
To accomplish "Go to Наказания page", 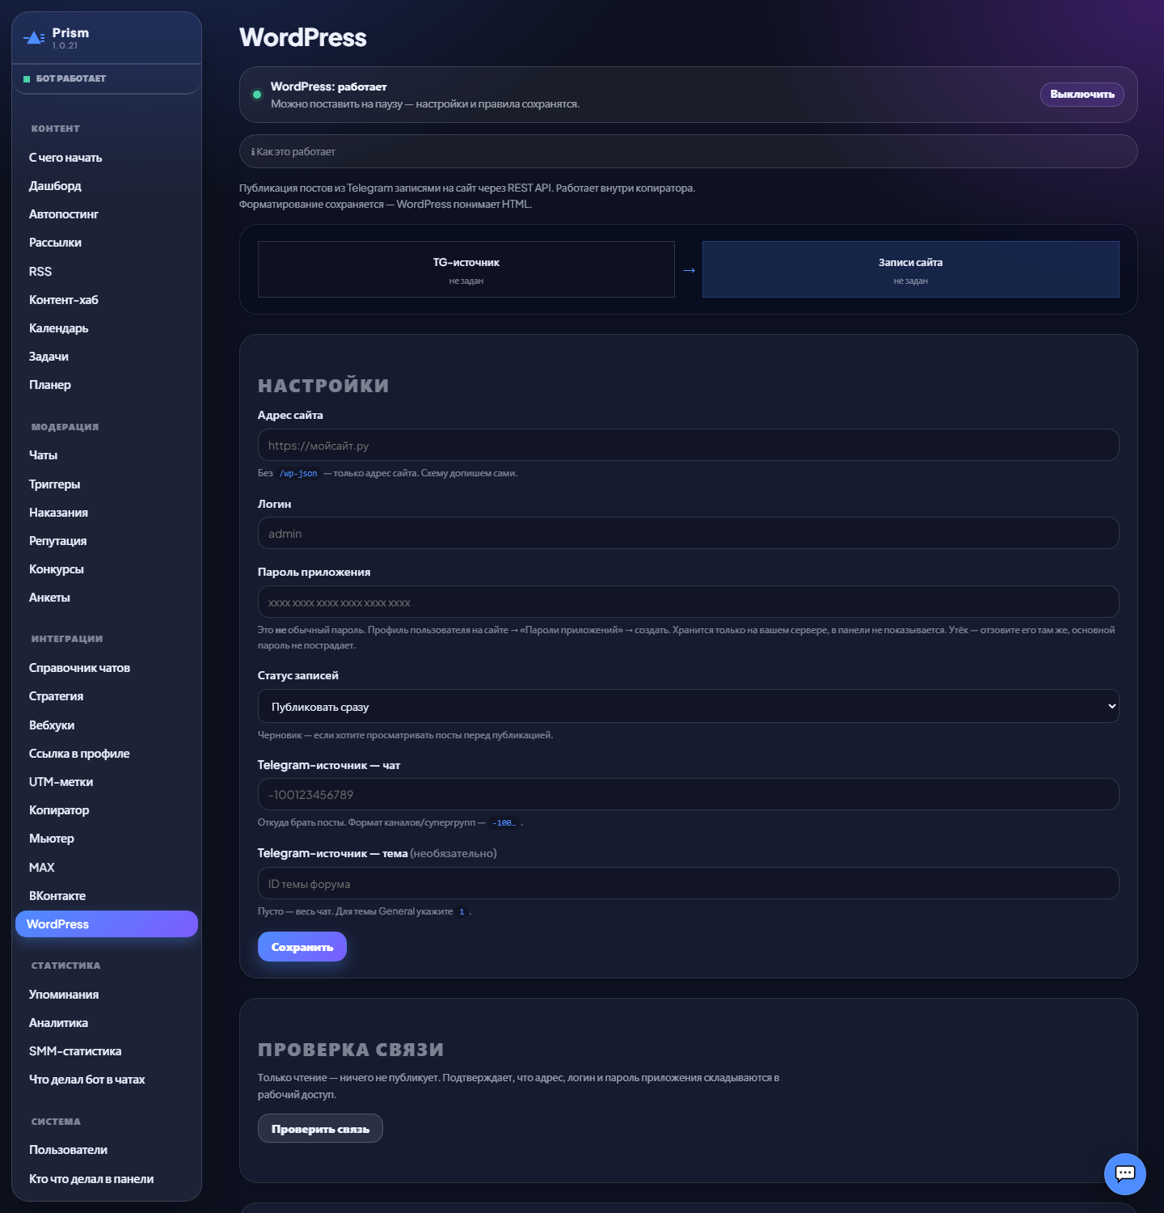I will click(59, 513).
